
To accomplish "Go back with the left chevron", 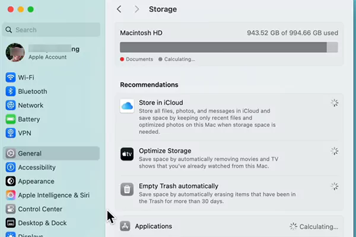I will coord(119,9).
